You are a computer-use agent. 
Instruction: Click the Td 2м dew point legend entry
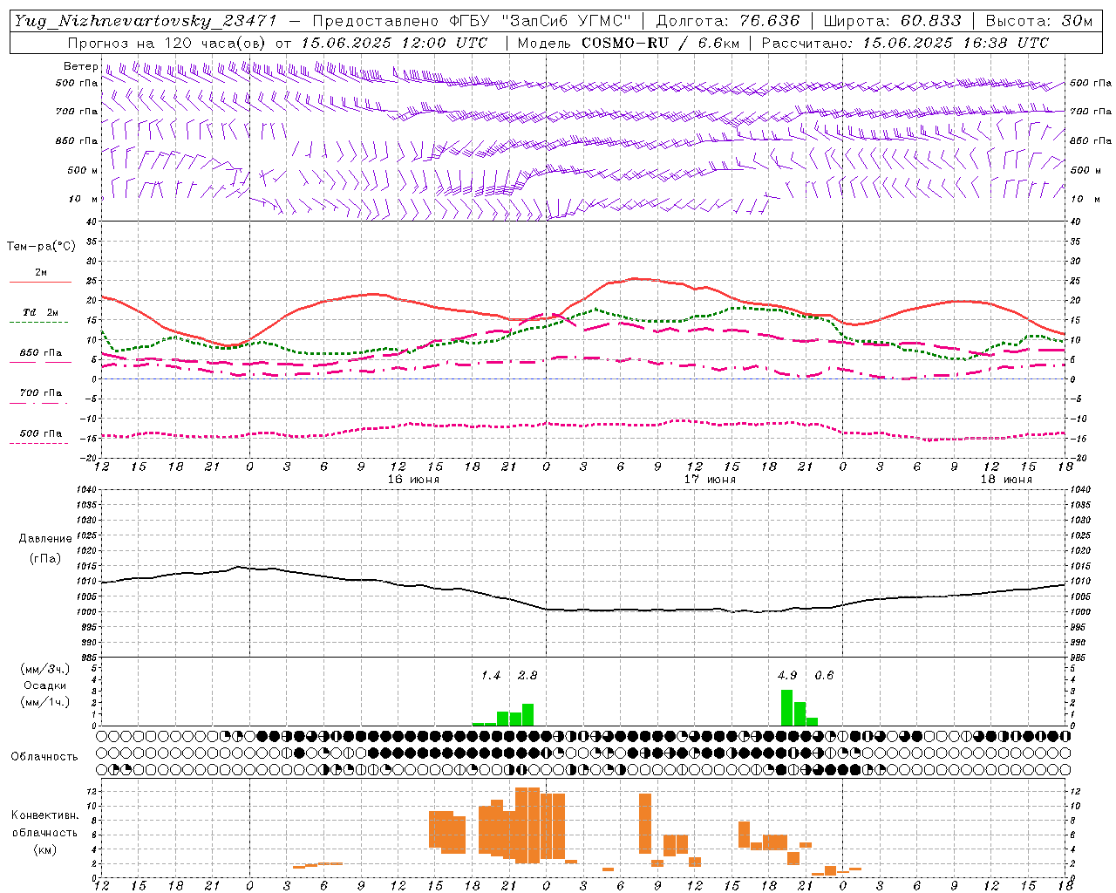tap(40, 312)
